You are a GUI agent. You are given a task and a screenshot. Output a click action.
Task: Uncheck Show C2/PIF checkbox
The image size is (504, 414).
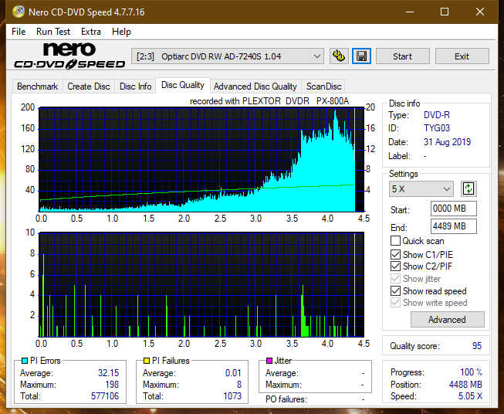pyautogui.click(x=395, y=266)
